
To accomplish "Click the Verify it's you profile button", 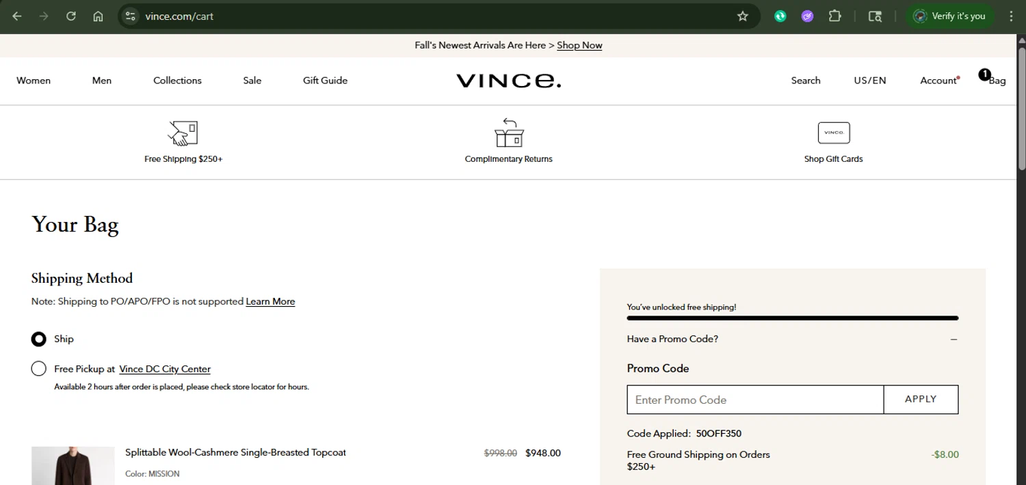I will [x=950, y=16].
